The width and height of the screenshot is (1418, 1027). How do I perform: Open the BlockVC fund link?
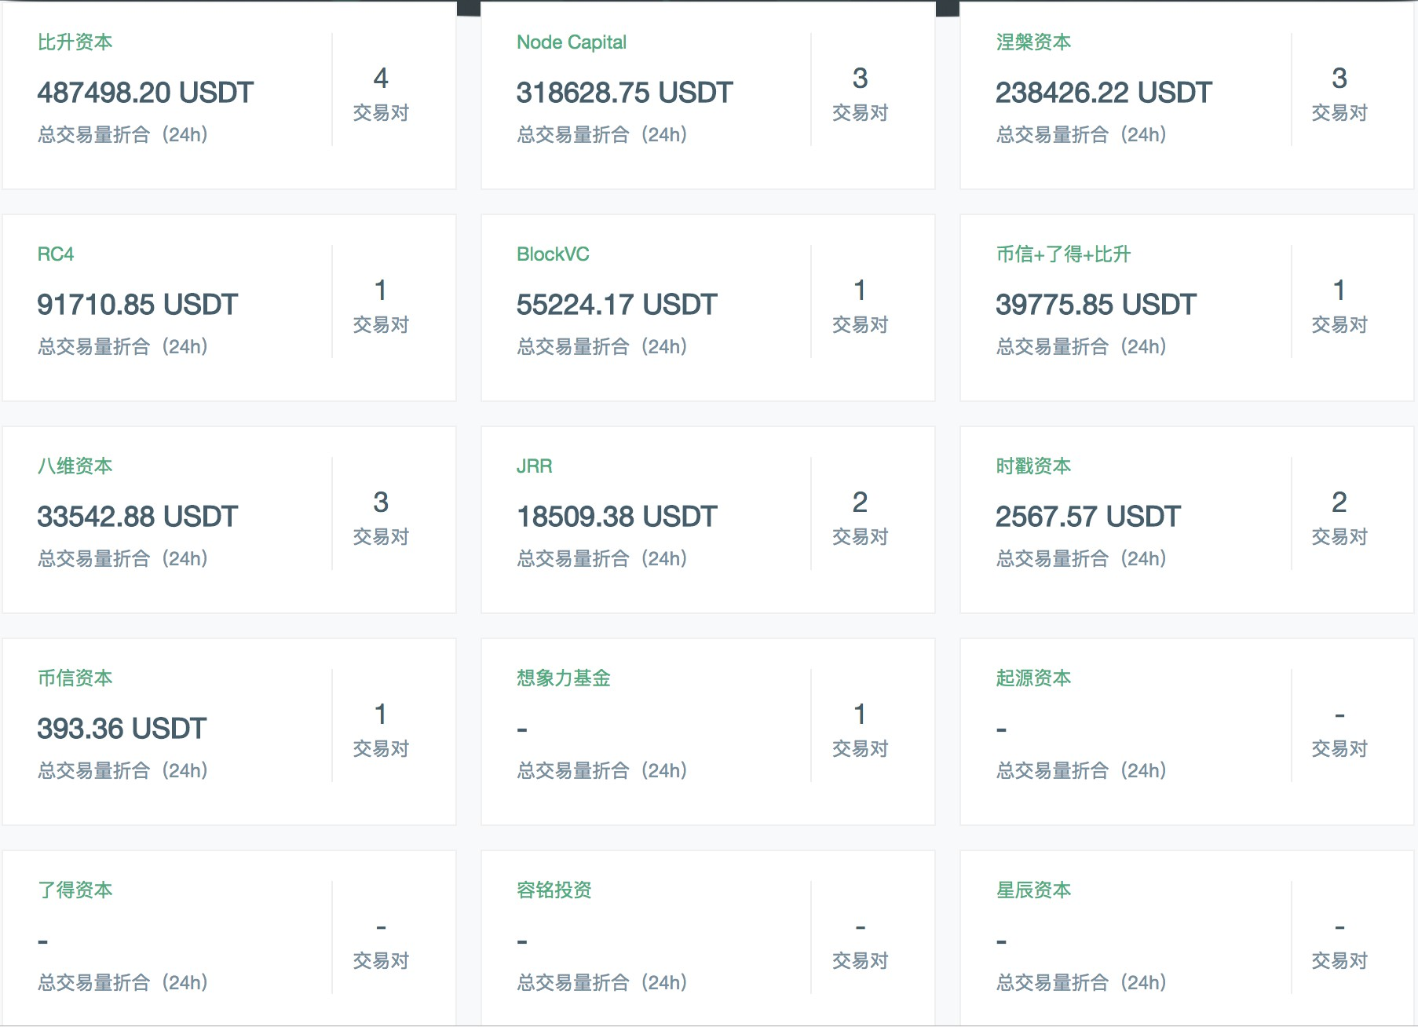pyautogui.click(x=553, y=254)
